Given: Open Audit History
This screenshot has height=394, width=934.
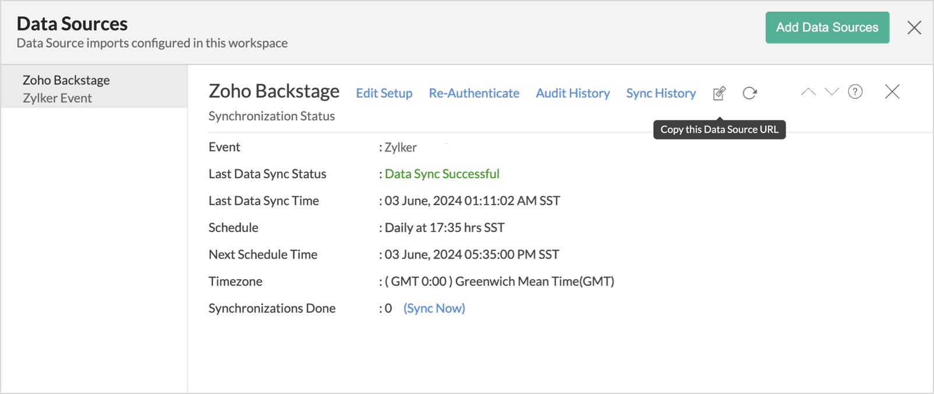Looking at the screenshot, I should pyautogui.click(x=573, y=93).
